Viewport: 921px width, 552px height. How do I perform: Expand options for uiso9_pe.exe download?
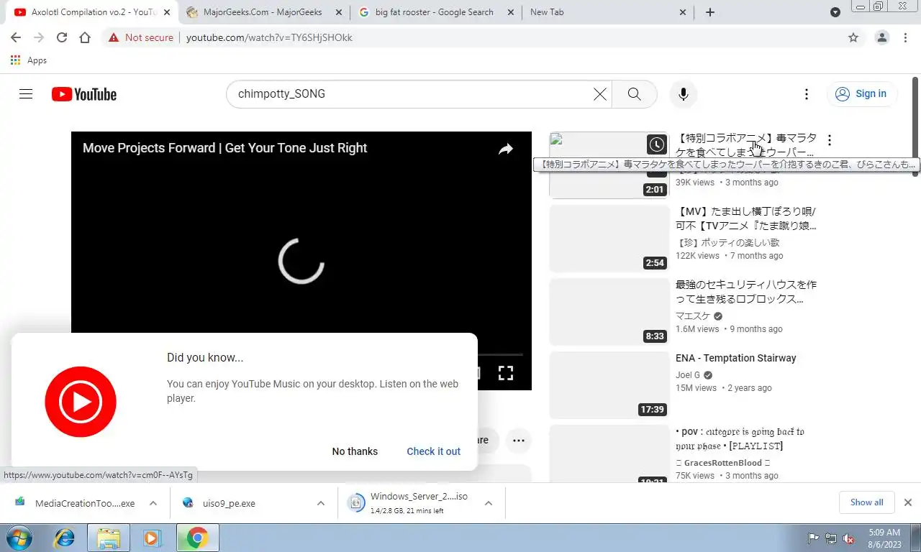pyautogui.click(x=321, y=503)
